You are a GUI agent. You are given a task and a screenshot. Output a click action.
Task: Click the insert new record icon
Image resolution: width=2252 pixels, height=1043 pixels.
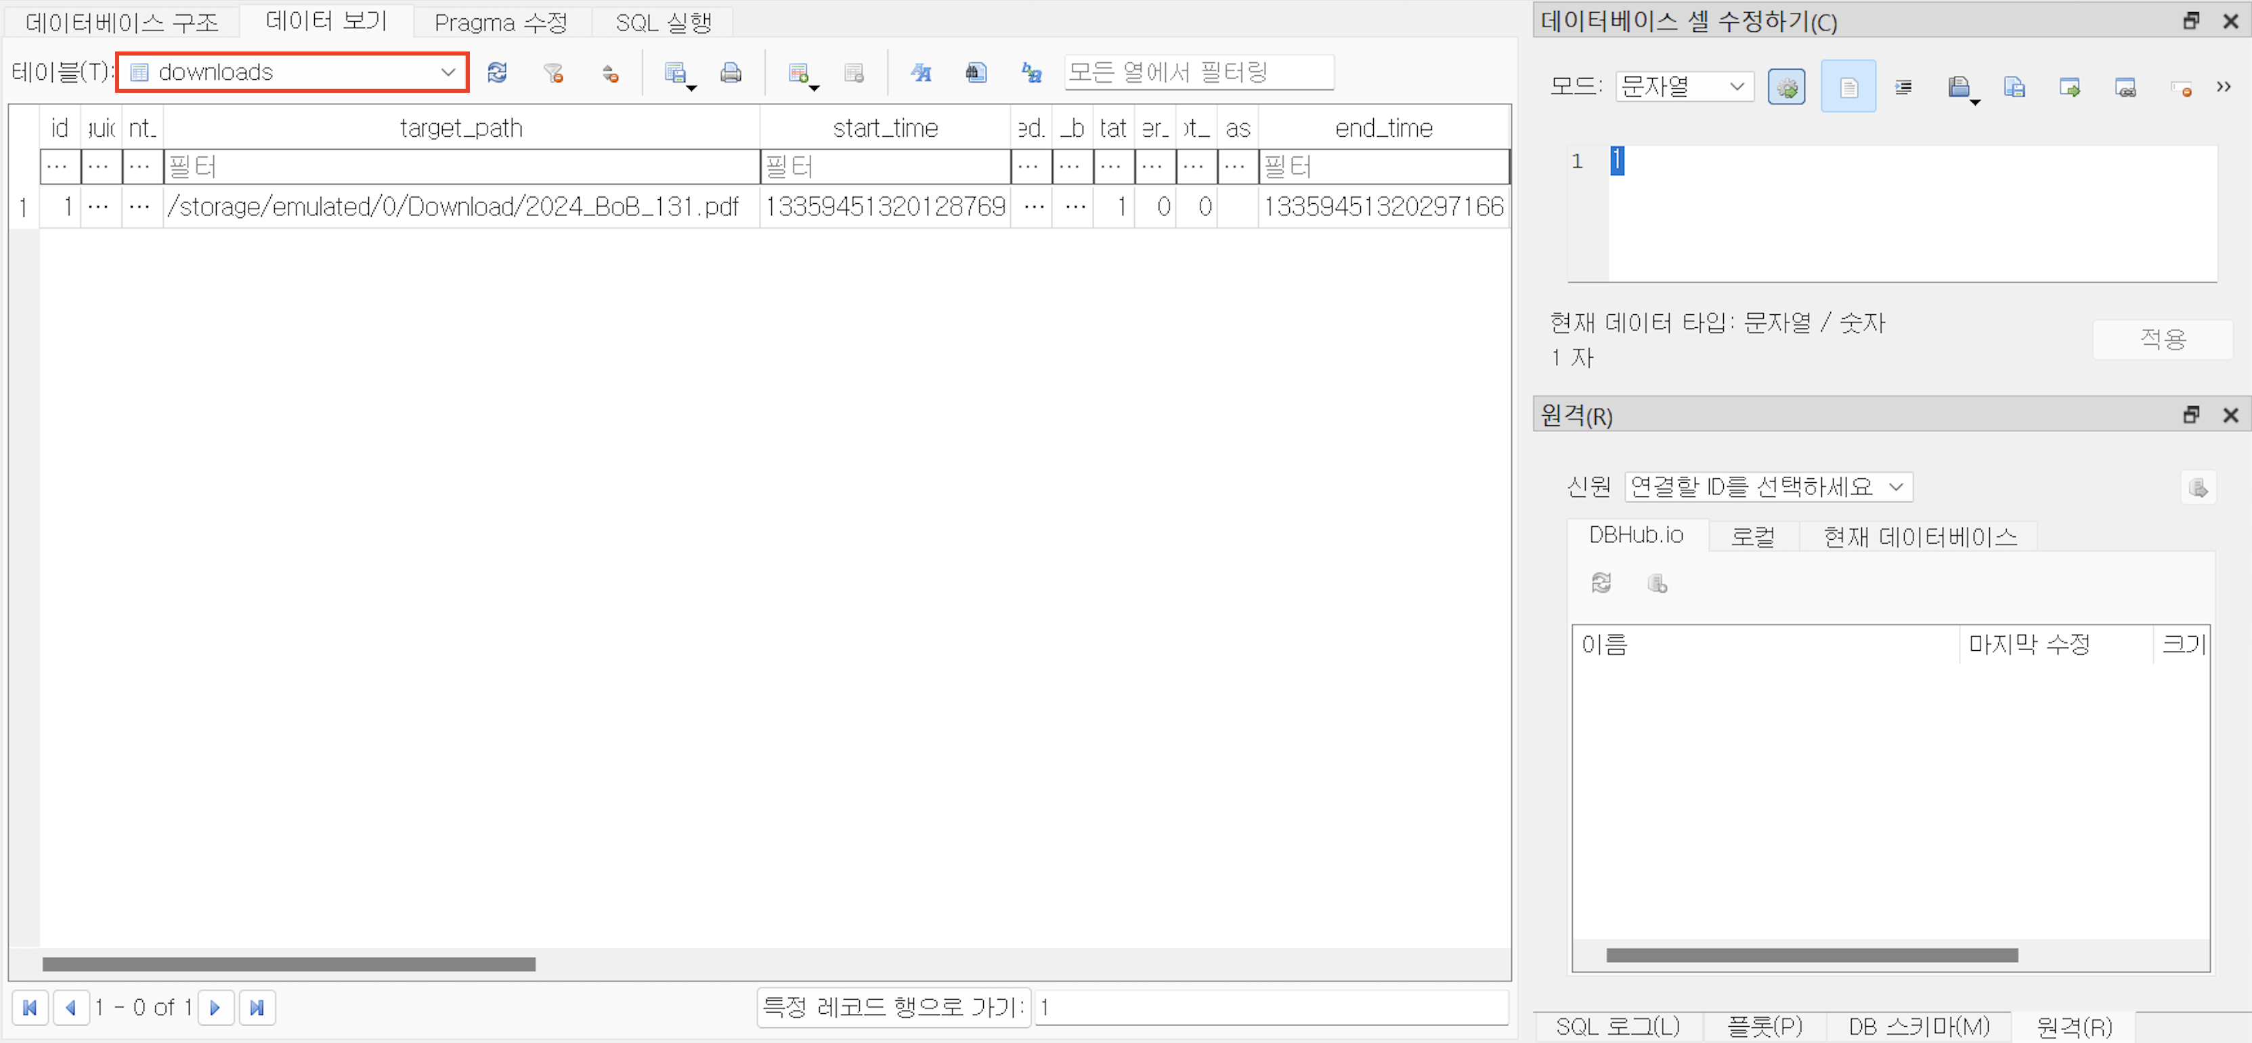click(798, 72)
